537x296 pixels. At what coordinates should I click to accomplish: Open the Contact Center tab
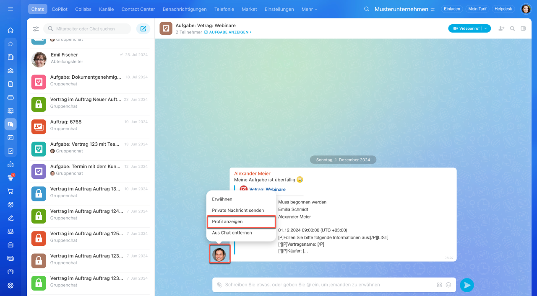[138, 9]
